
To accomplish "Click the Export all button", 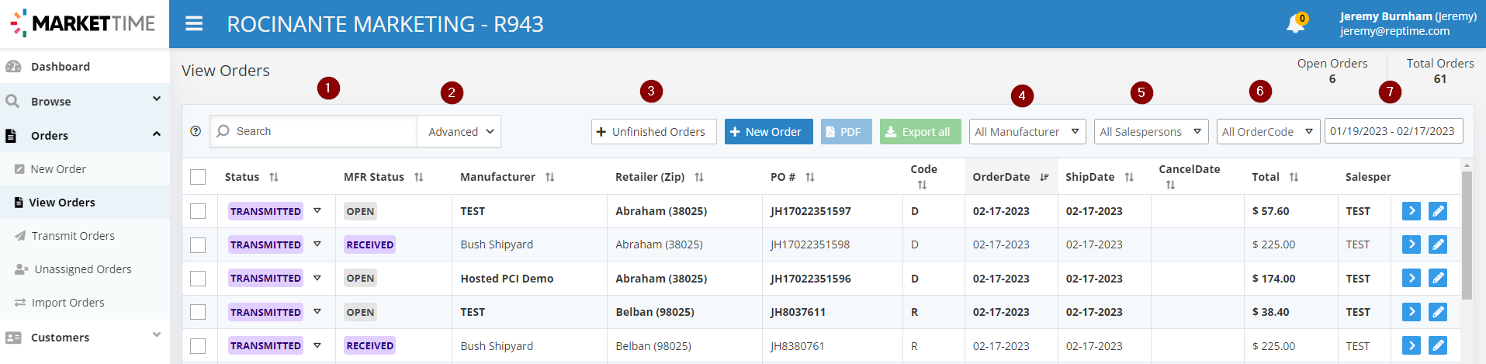I will pos(920,131).
